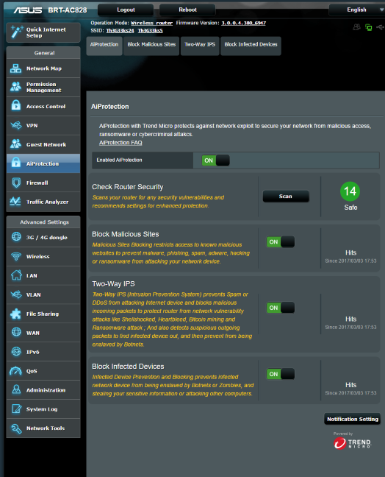Image resolution: width=385 pixels, height=477 pixels.
Task: Switch to the Block Malicious Sites tab
Action: click(151, 46)
